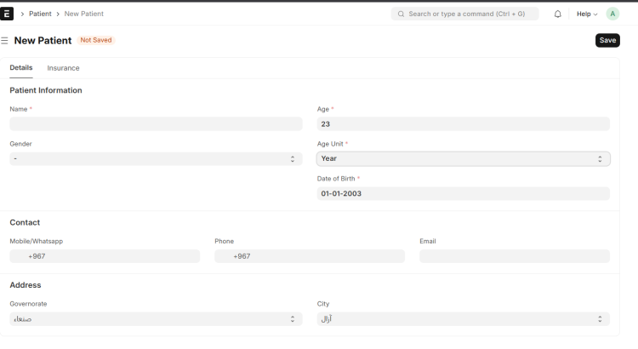
Task: Open the Age Unit dropdown
Action: click(x=463, y=158)
